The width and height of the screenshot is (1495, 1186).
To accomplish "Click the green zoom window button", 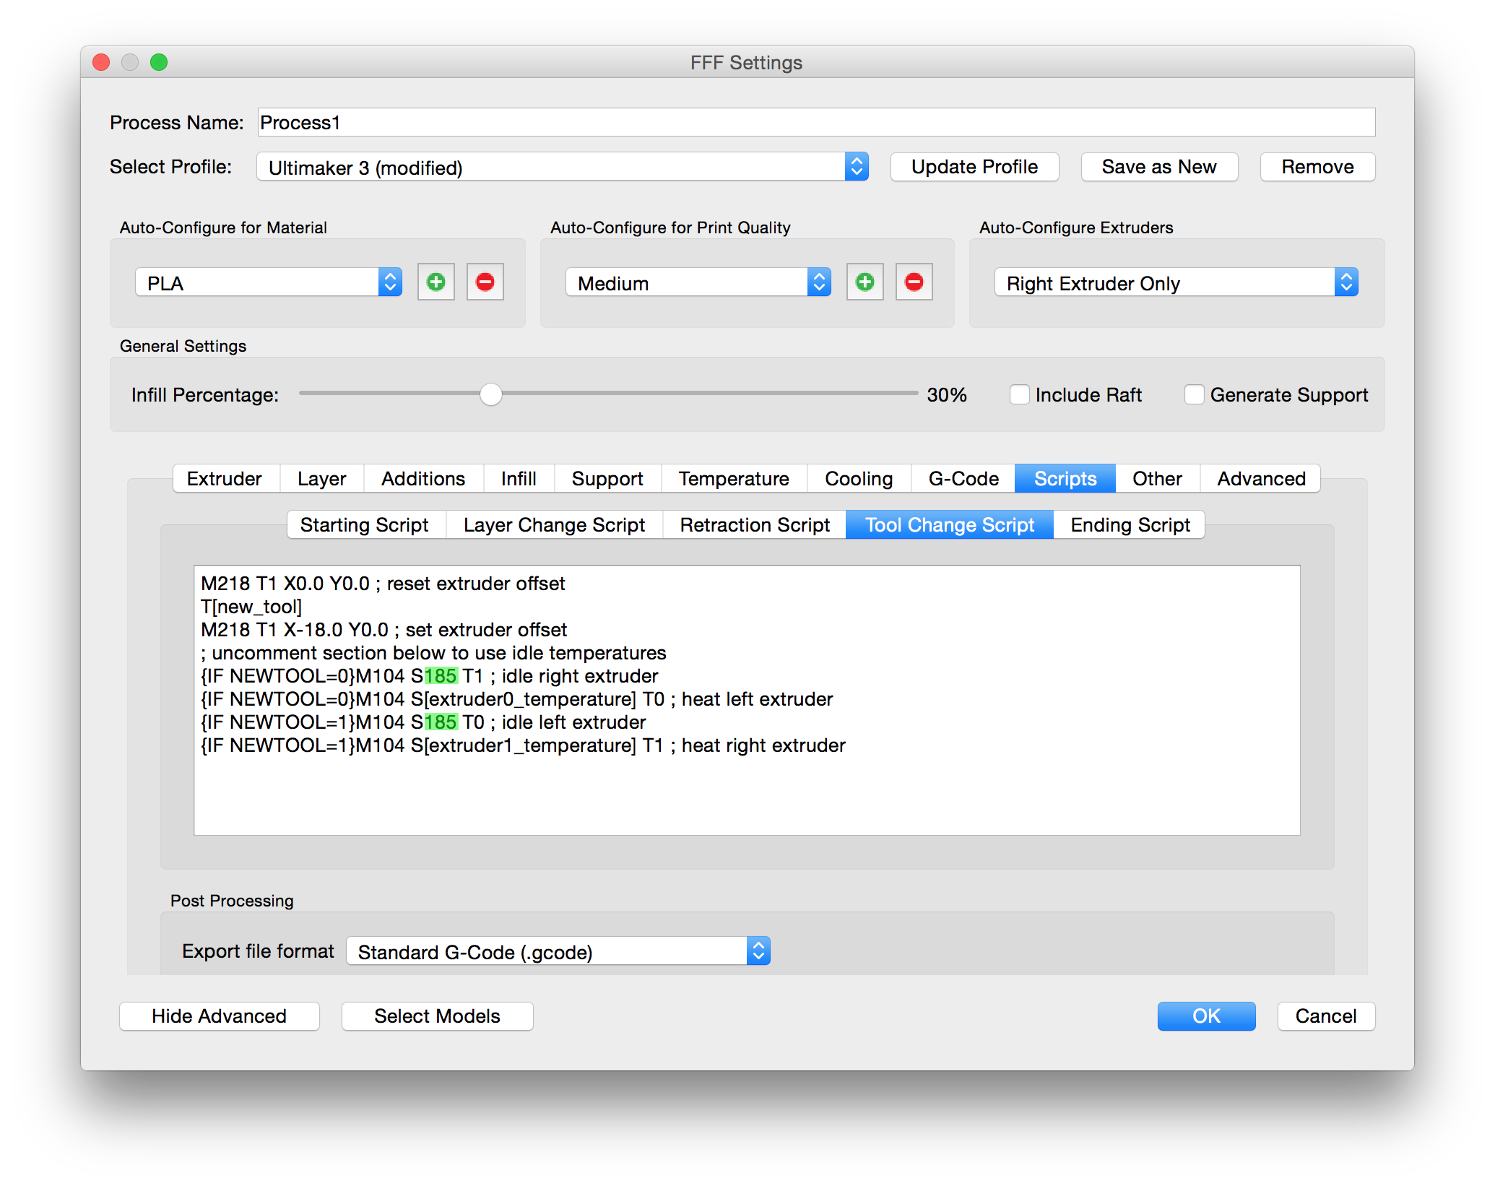I will 159,63.
